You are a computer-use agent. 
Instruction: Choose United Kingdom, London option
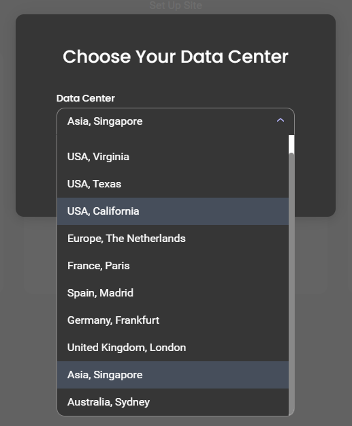pyautogui.click(x=173, y=348)
